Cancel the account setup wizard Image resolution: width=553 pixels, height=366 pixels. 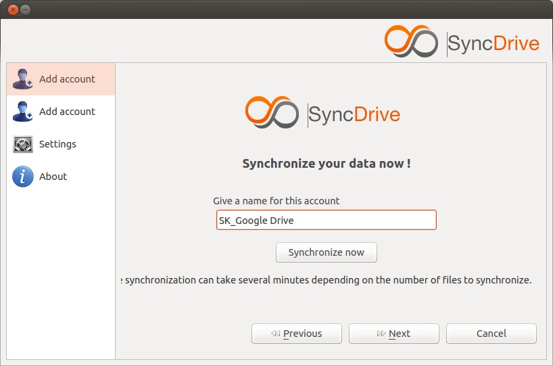(x=491, y=334)
